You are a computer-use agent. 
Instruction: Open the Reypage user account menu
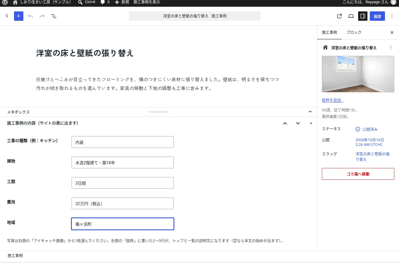tap(369, 2)
